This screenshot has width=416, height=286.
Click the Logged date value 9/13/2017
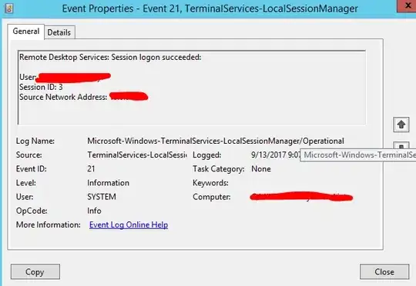(275, 155)
